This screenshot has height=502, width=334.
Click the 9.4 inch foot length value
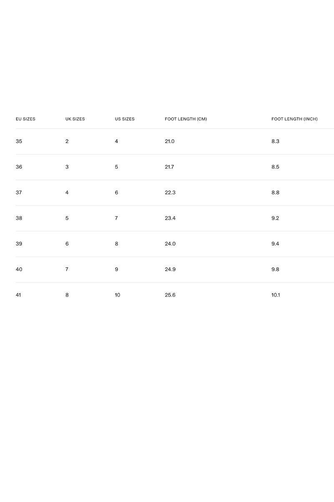(x=275, y=244)
